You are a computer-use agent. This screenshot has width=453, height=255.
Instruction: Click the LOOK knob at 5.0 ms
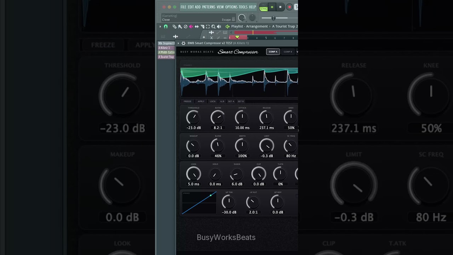193,174
